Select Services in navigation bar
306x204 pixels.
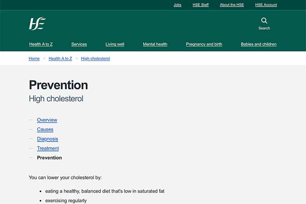pos(79,44)
